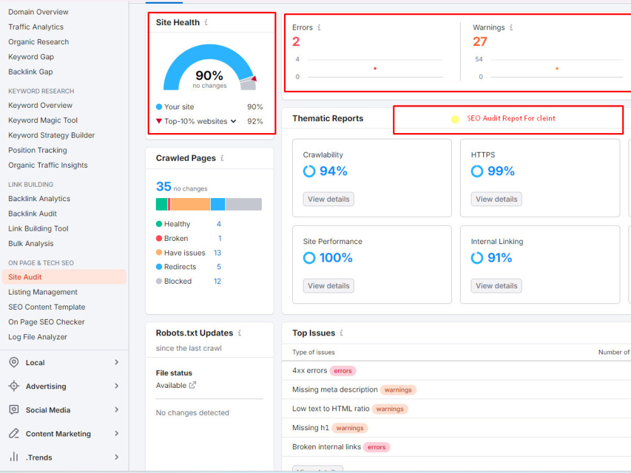Click the blue Your site legend dot
631x473 pixels.
point(159,107)
